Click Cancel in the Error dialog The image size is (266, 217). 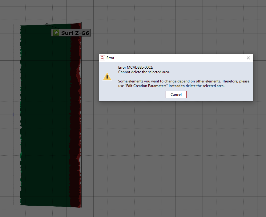pyautogui.click(x=176, y=95)
